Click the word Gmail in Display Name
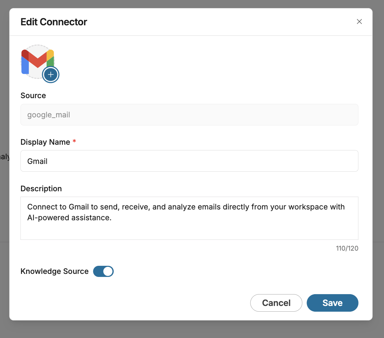 click(38, 161)
